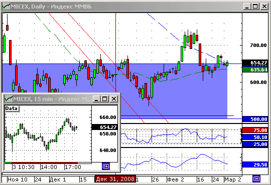
Task: Click the scroll-to-end icon in Daily chart
Action: [x=256, y=179]
